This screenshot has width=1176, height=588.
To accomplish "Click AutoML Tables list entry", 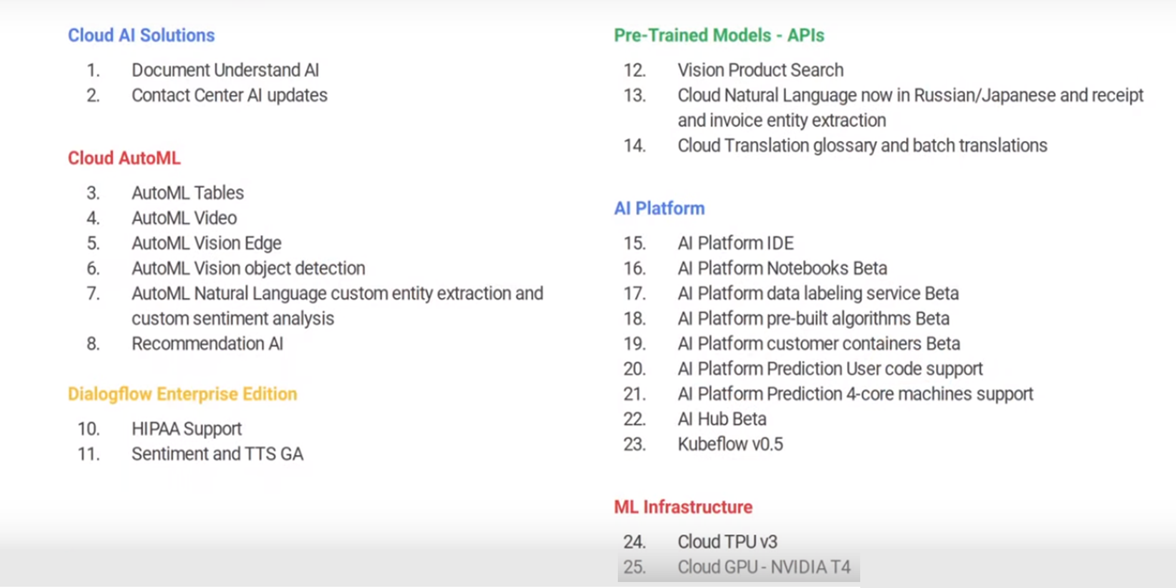I will point(187,193).
